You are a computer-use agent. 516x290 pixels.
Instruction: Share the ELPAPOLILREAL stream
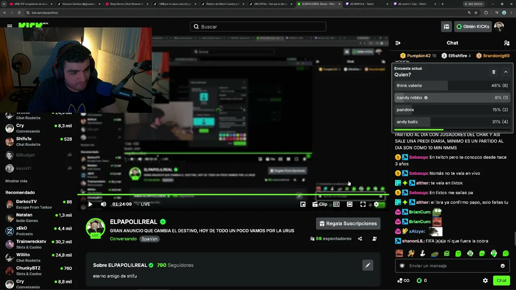pos(360,238)
